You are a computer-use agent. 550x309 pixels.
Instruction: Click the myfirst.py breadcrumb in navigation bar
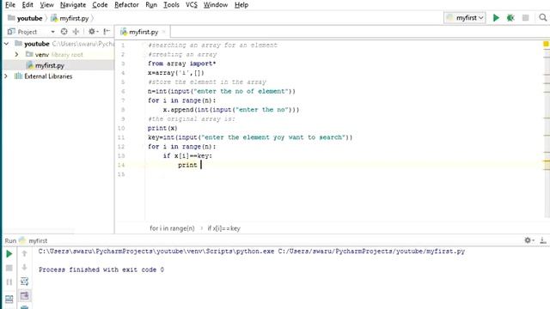click(x=70, y=18)
